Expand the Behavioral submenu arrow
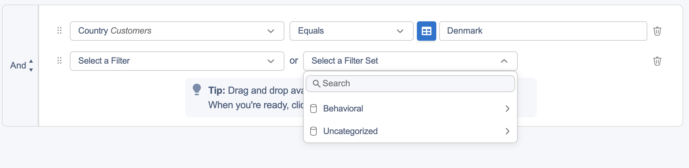 [507, 109]
